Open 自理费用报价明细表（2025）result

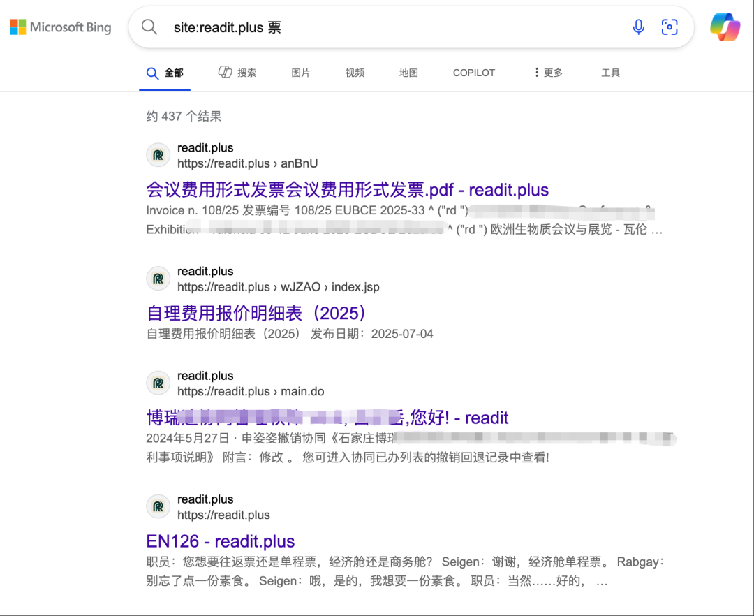pyautogui.click(x=256, y=313)
